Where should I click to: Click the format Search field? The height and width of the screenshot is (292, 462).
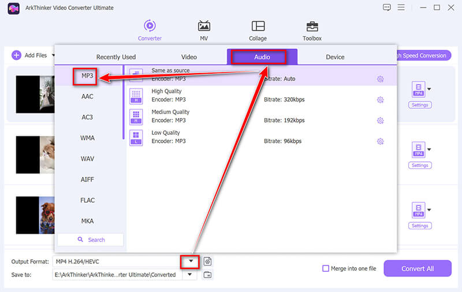91,240
